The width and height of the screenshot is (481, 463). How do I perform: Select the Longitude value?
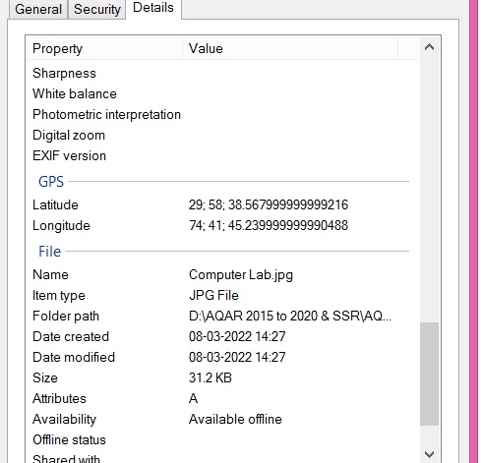pos(269,226)
